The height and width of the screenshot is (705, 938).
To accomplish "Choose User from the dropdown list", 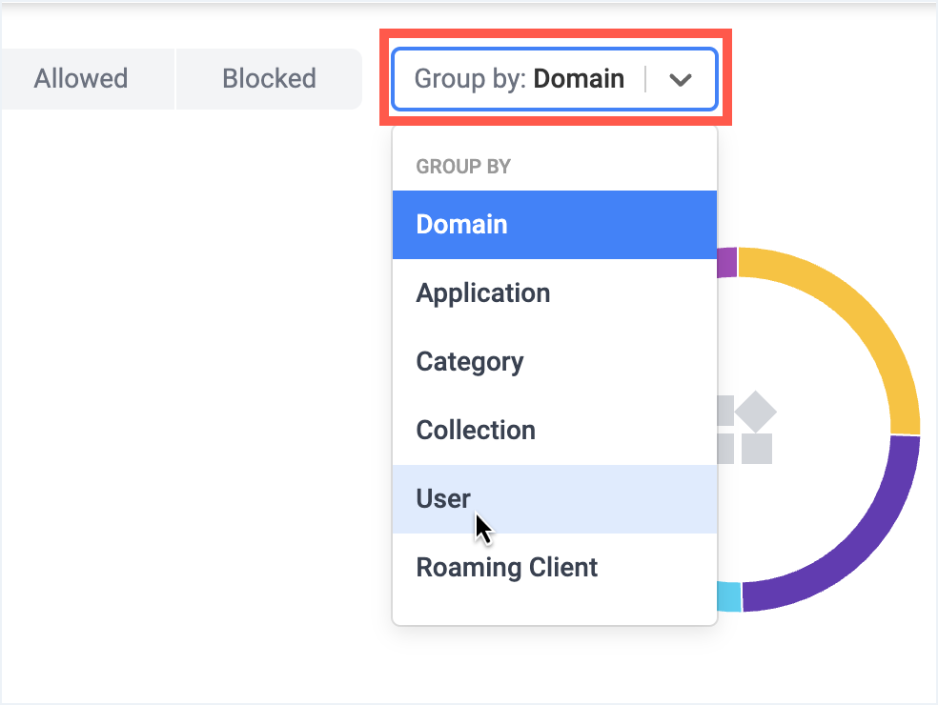I will (555, 499).
